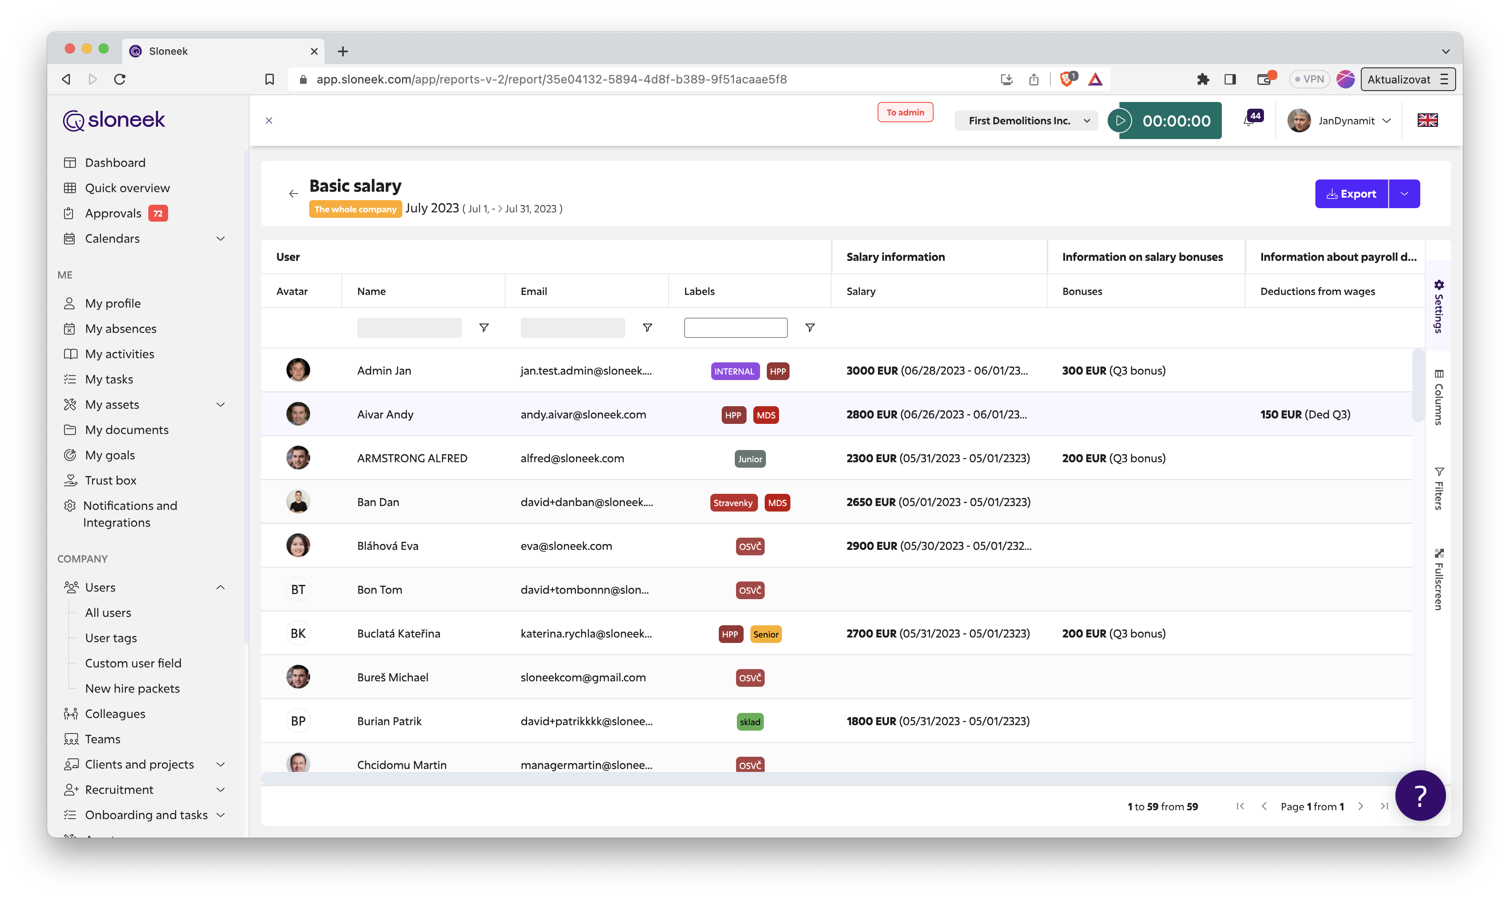Open Approvals in the sidebar

[113, 214]
